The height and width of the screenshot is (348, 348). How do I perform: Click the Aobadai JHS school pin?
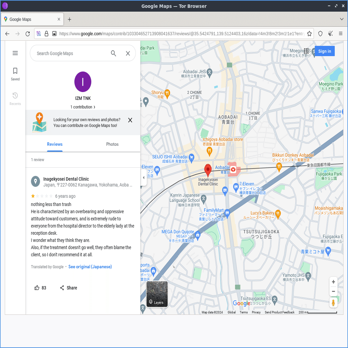209,72
